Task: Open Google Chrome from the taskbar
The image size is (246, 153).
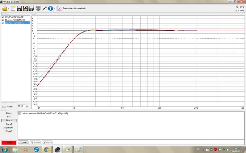Action: 47,150
